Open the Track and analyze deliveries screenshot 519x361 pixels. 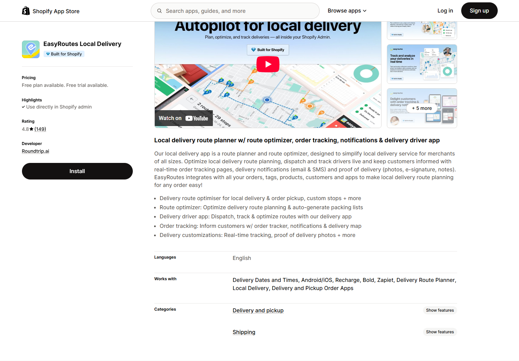click(x=422, y=64)
